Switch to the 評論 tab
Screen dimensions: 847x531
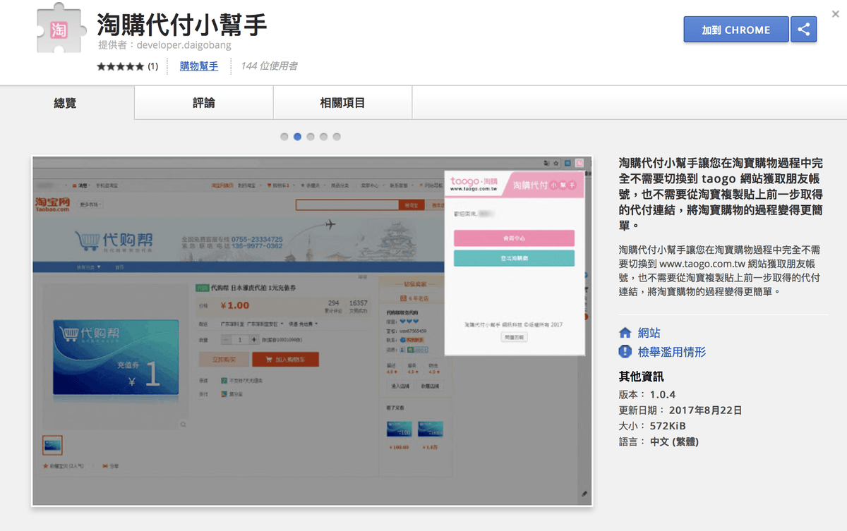pos(203,103)
